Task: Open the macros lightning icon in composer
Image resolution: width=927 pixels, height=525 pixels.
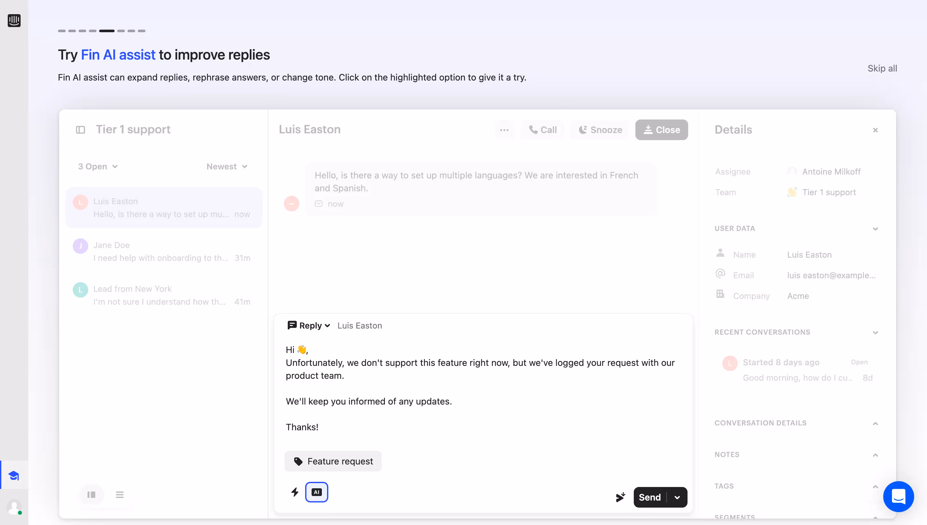Action: 295,492
